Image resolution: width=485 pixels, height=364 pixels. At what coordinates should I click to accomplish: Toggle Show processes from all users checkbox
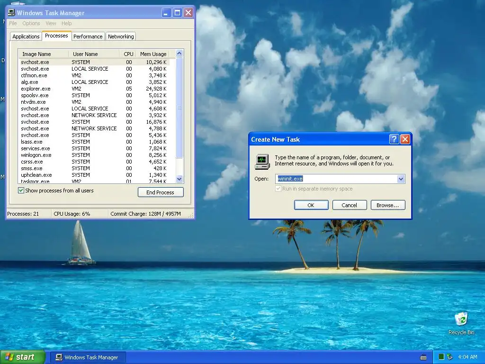tap(21, 191)
